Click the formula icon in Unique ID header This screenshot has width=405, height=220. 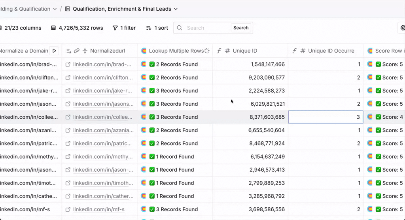point(219,51)
